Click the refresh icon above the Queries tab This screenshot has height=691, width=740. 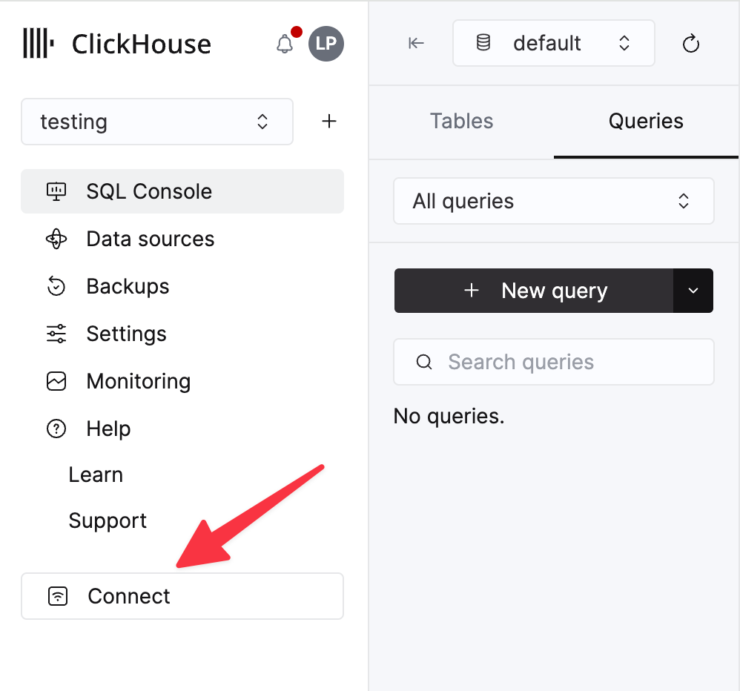click(x=690, y=43)
